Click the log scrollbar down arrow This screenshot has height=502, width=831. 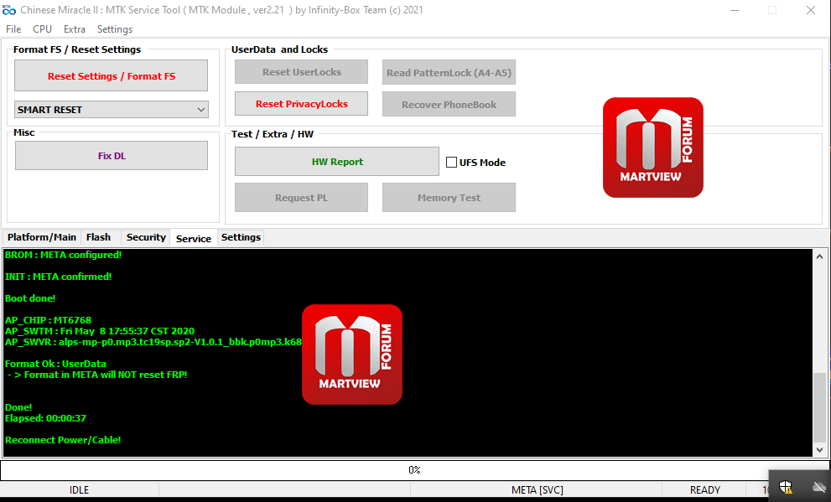click(820, 449)
